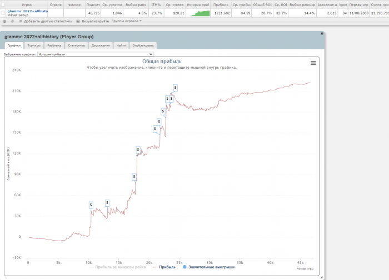Tick the checkbox in the table header
389x280 pixels.
click(x=3, y=4)
